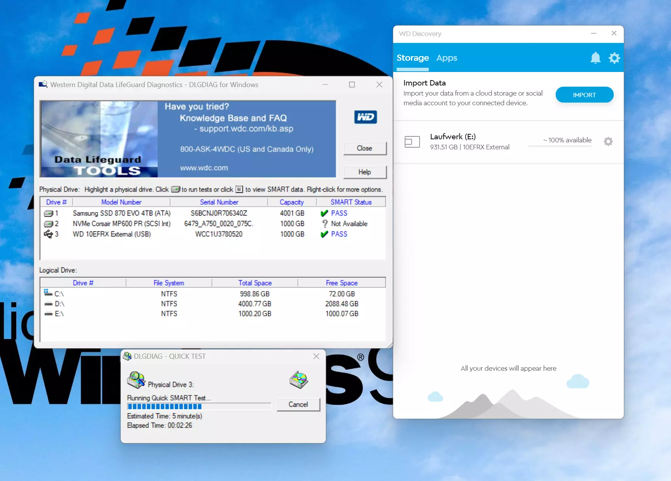The image size is (671, 481).
Task: Click the green PASS checkmark for Samsung SSD
Action: point(324,213)
